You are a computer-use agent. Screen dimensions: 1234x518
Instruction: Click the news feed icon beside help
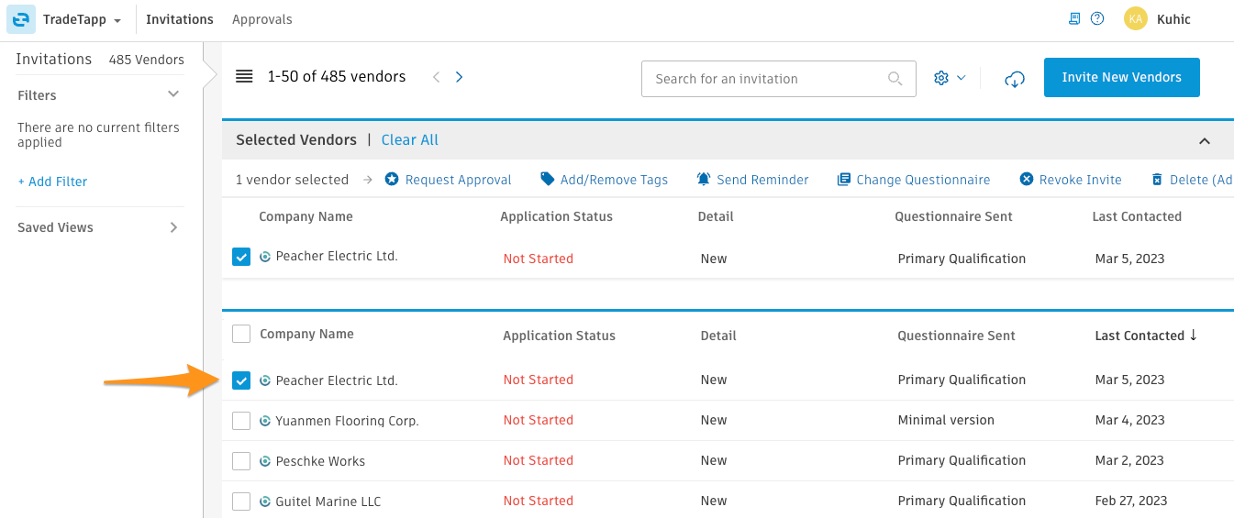1075,18
